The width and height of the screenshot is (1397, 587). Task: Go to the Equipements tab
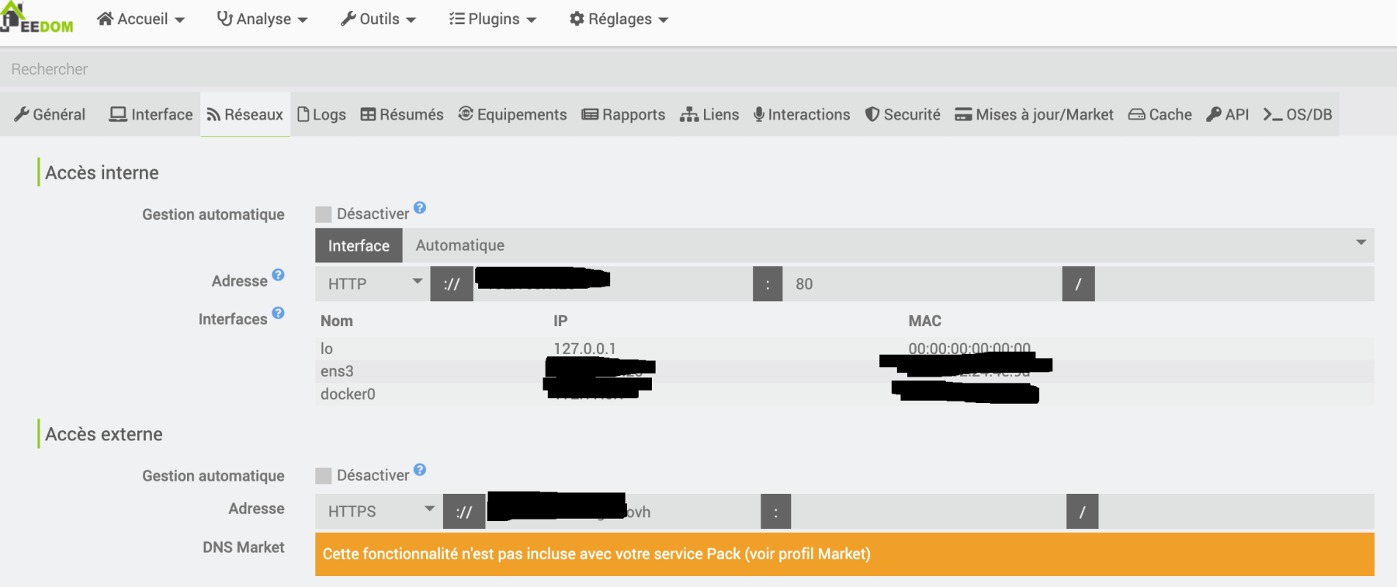click(x=512, y=114)
